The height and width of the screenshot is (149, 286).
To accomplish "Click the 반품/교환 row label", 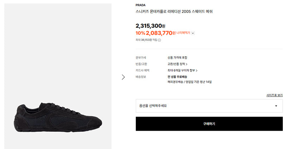I will [x=141, y=64].
